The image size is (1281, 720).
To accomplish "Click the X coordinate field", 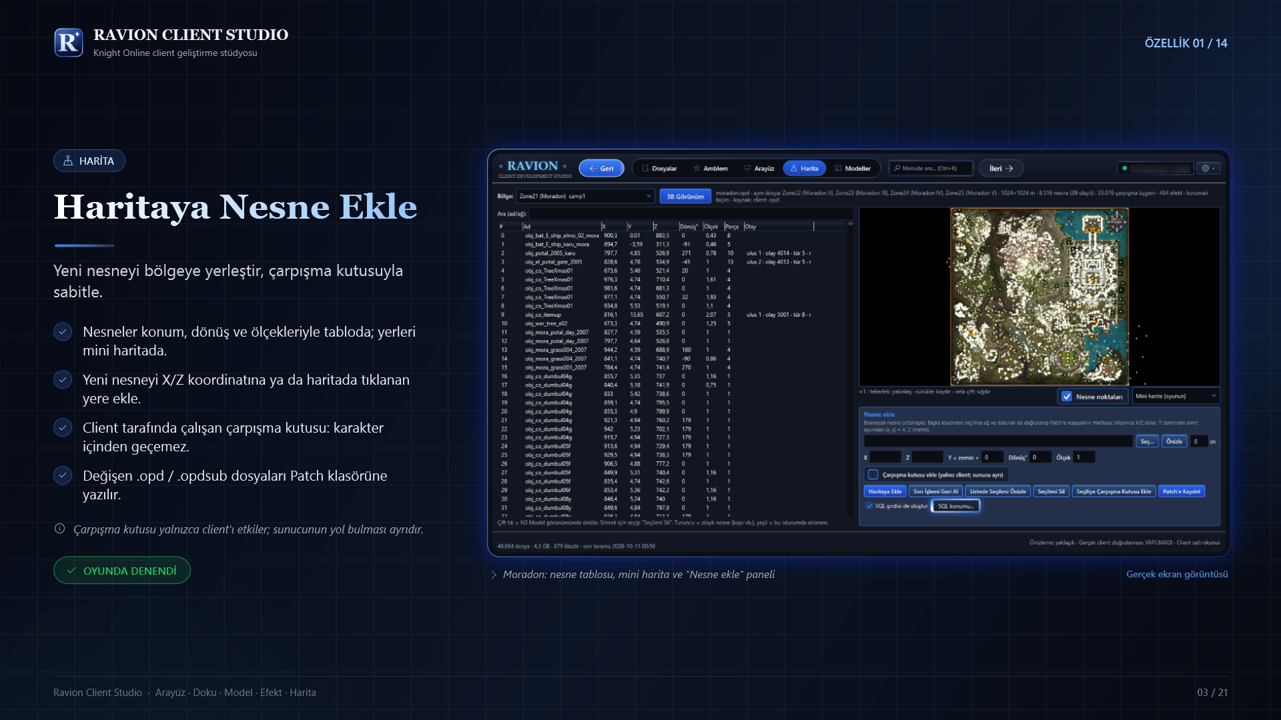I will [885, 457].
